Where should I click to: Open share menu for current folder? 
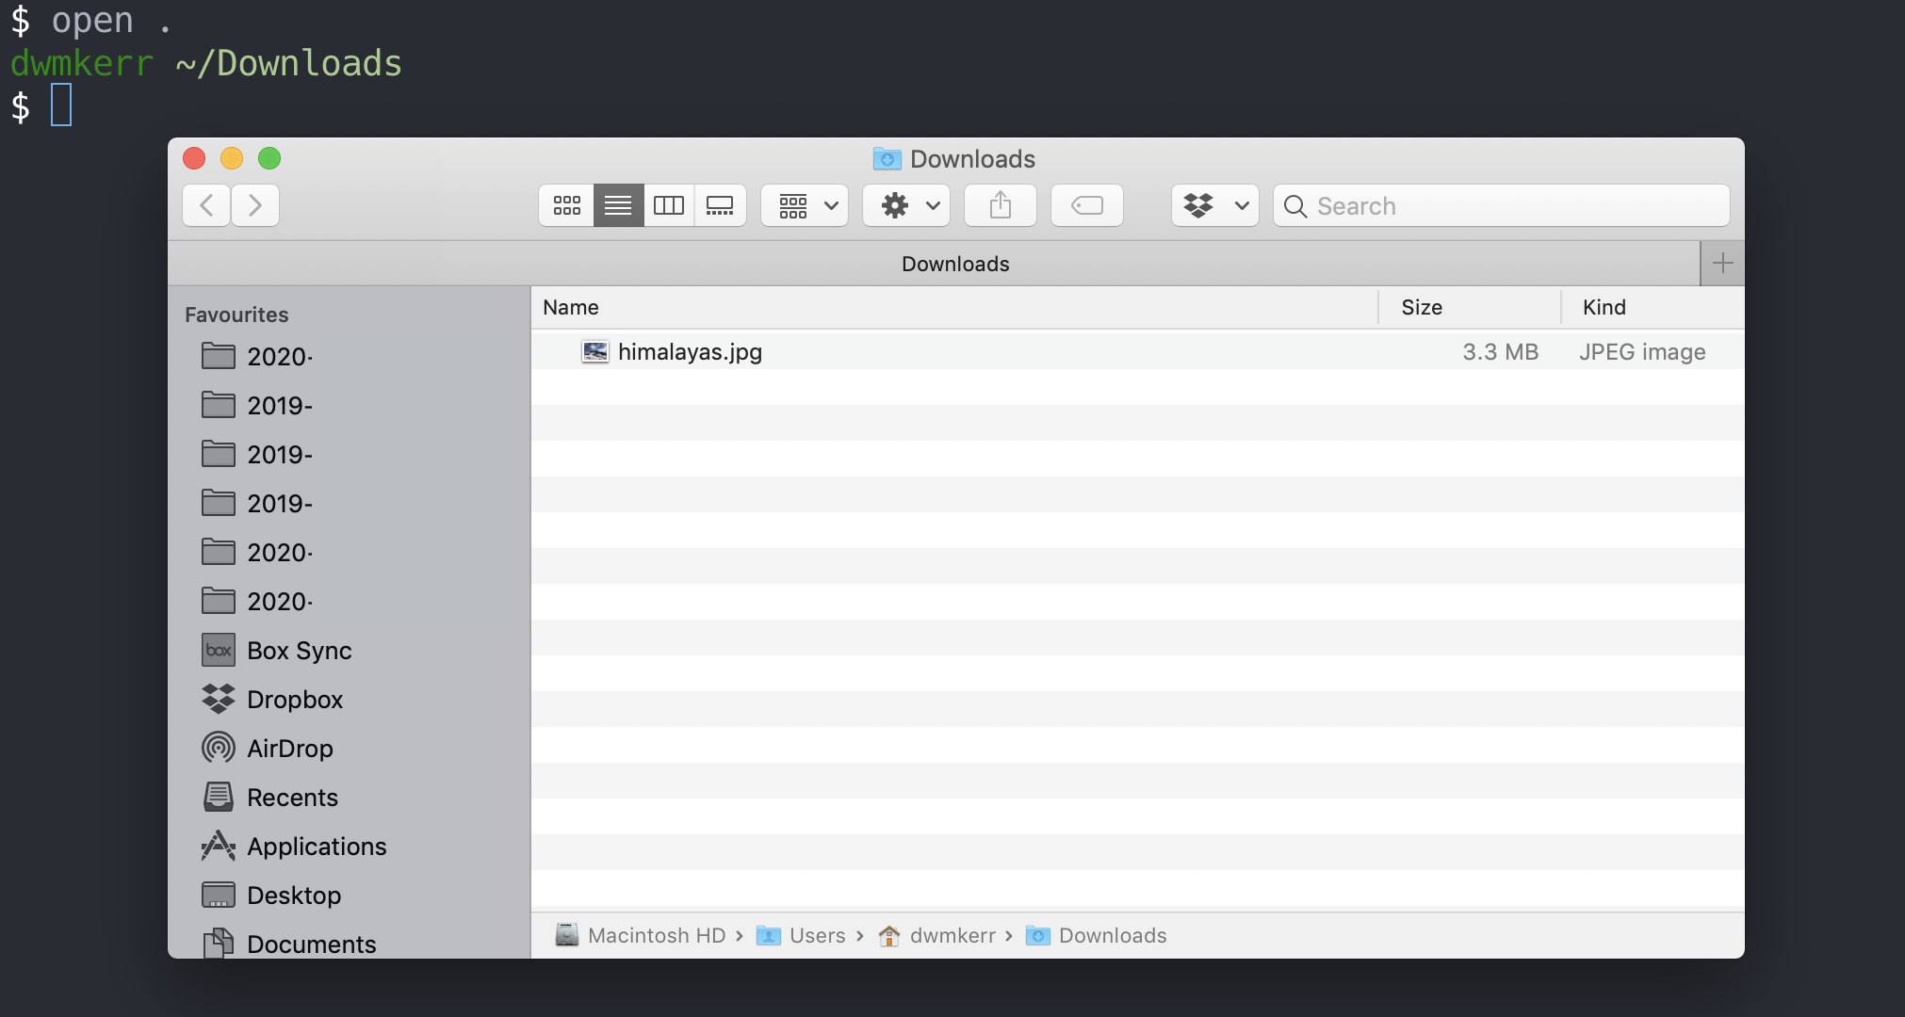[x=1001, y=205]
